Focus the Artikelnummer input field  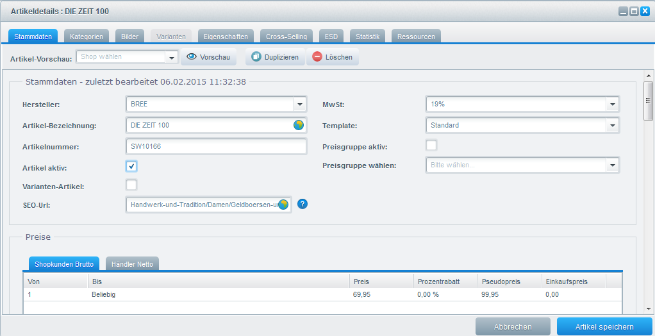pyautogui.click(x=217, y=147)
